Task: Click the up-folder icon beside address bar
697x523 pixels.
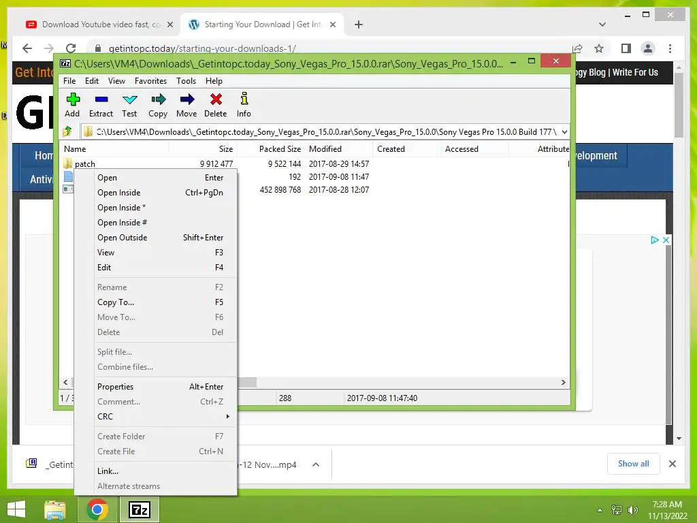Action: coord(67,131)
